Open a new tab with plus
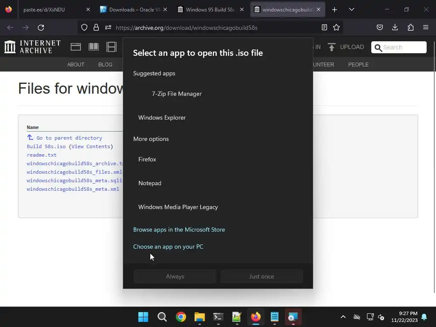This screenshot has width=436, height=327. 335,10
